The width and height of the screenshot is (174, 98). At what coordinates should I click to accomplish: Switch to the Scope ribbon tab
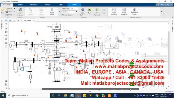click(x=74, y=5)
